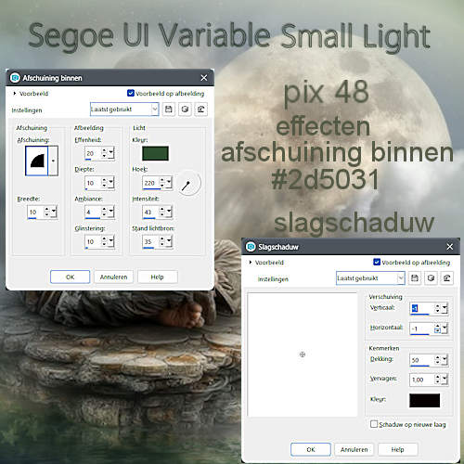
Task: Click the Dekking value field
Action: (422, 360)
